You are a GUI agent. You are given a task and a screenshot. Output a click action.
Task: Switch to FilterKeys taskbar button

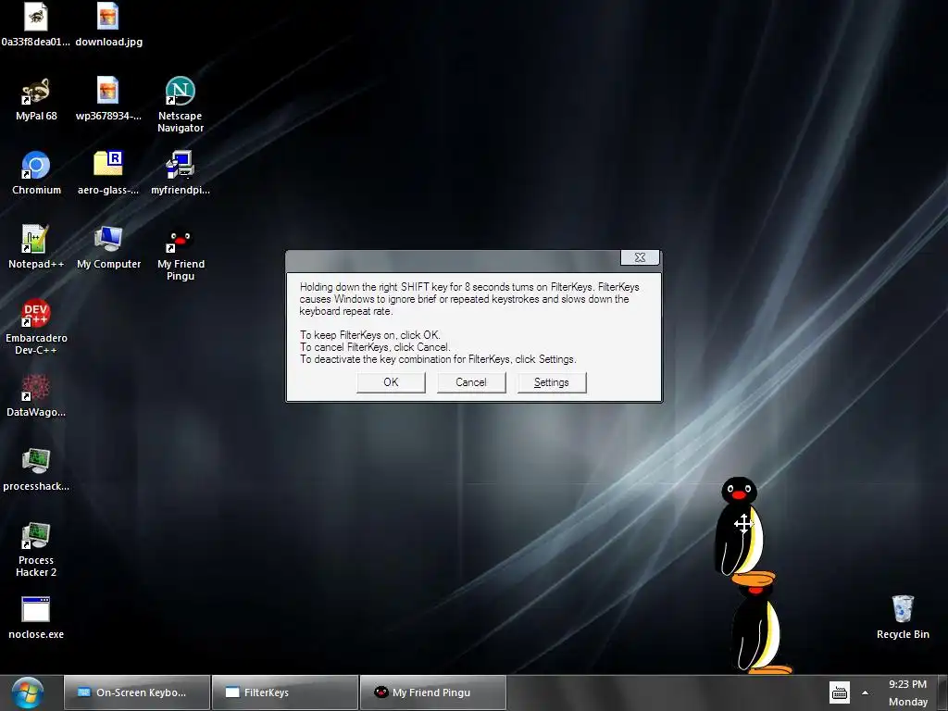pyautogui.click(x=285, y=692)
